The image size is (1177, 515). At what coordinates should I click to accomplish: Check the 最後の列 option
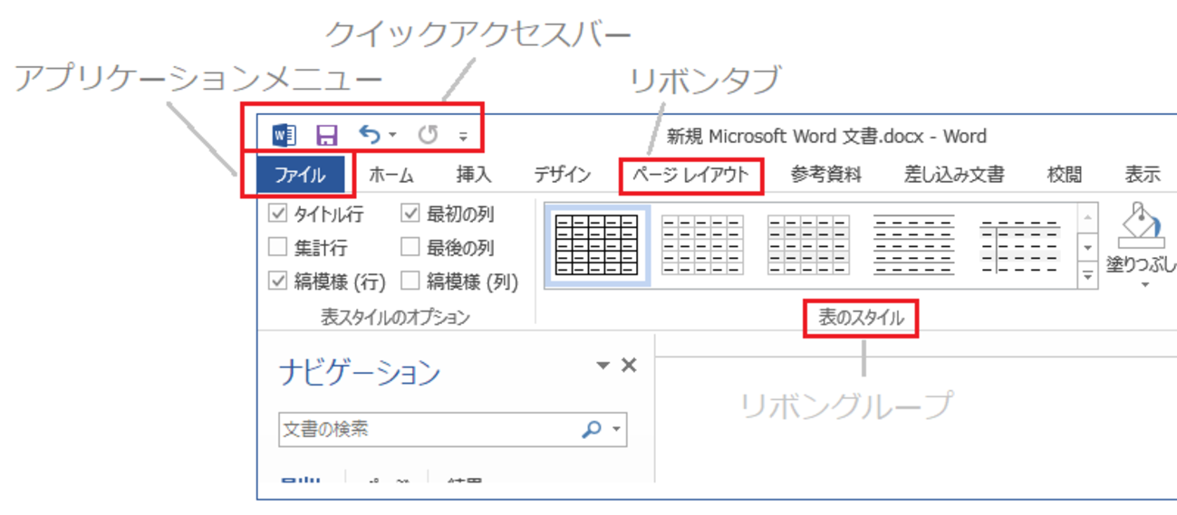click(x=410, y=247)
